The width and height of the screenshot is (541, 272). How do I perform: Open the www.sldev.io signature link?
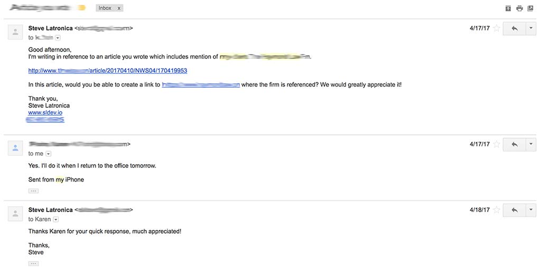[45, 112]
